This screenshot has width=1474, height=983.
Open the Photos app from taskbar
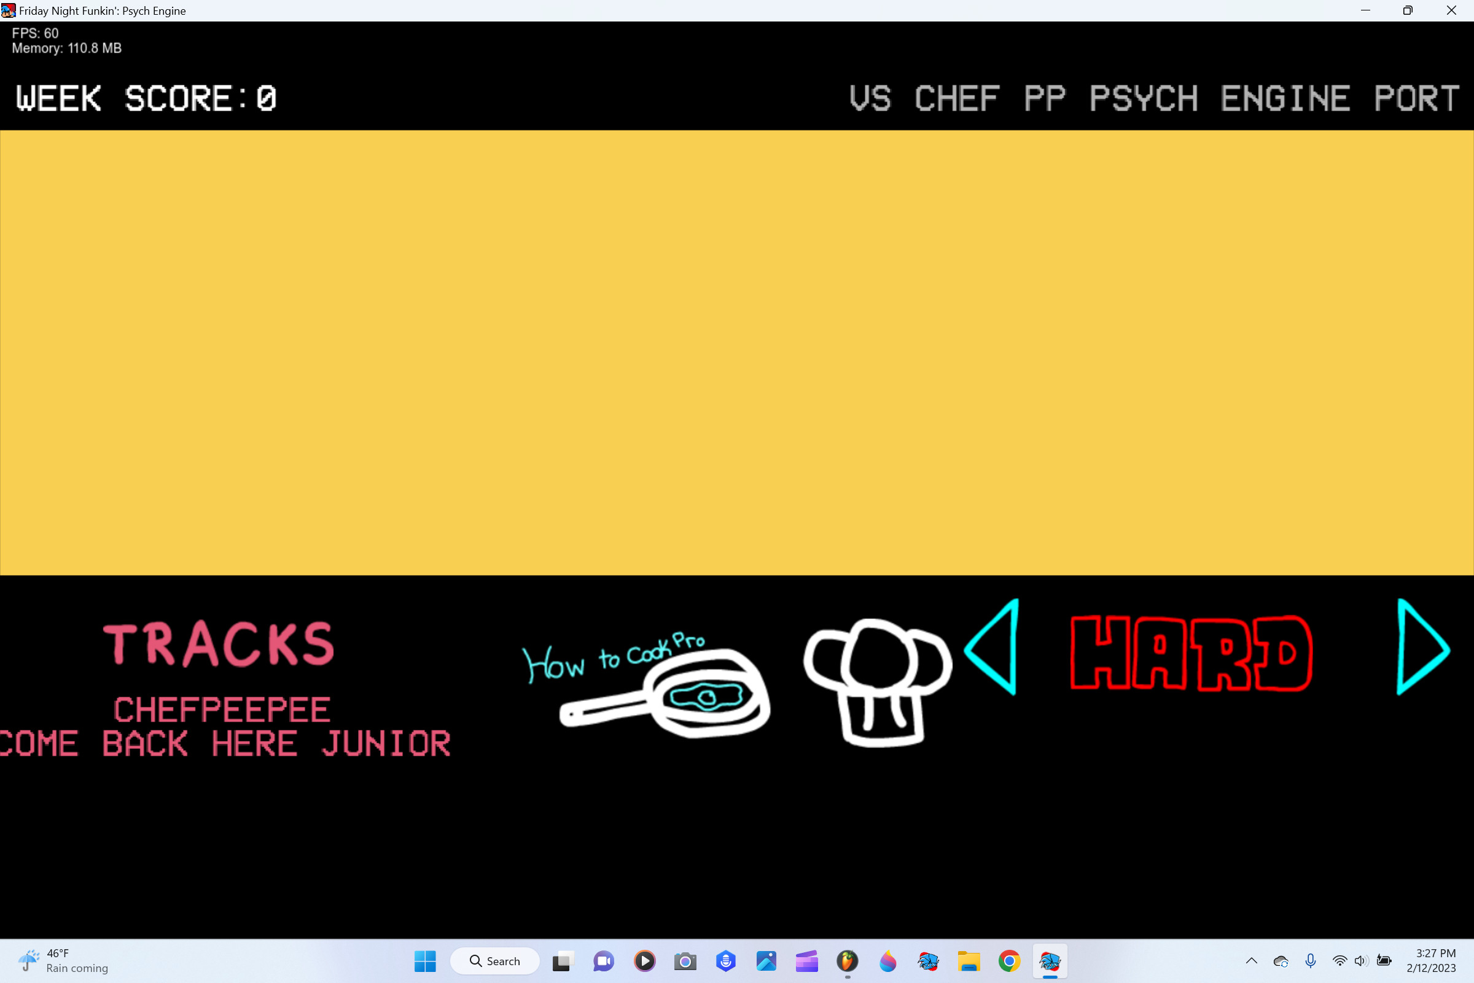coord(766,961)
